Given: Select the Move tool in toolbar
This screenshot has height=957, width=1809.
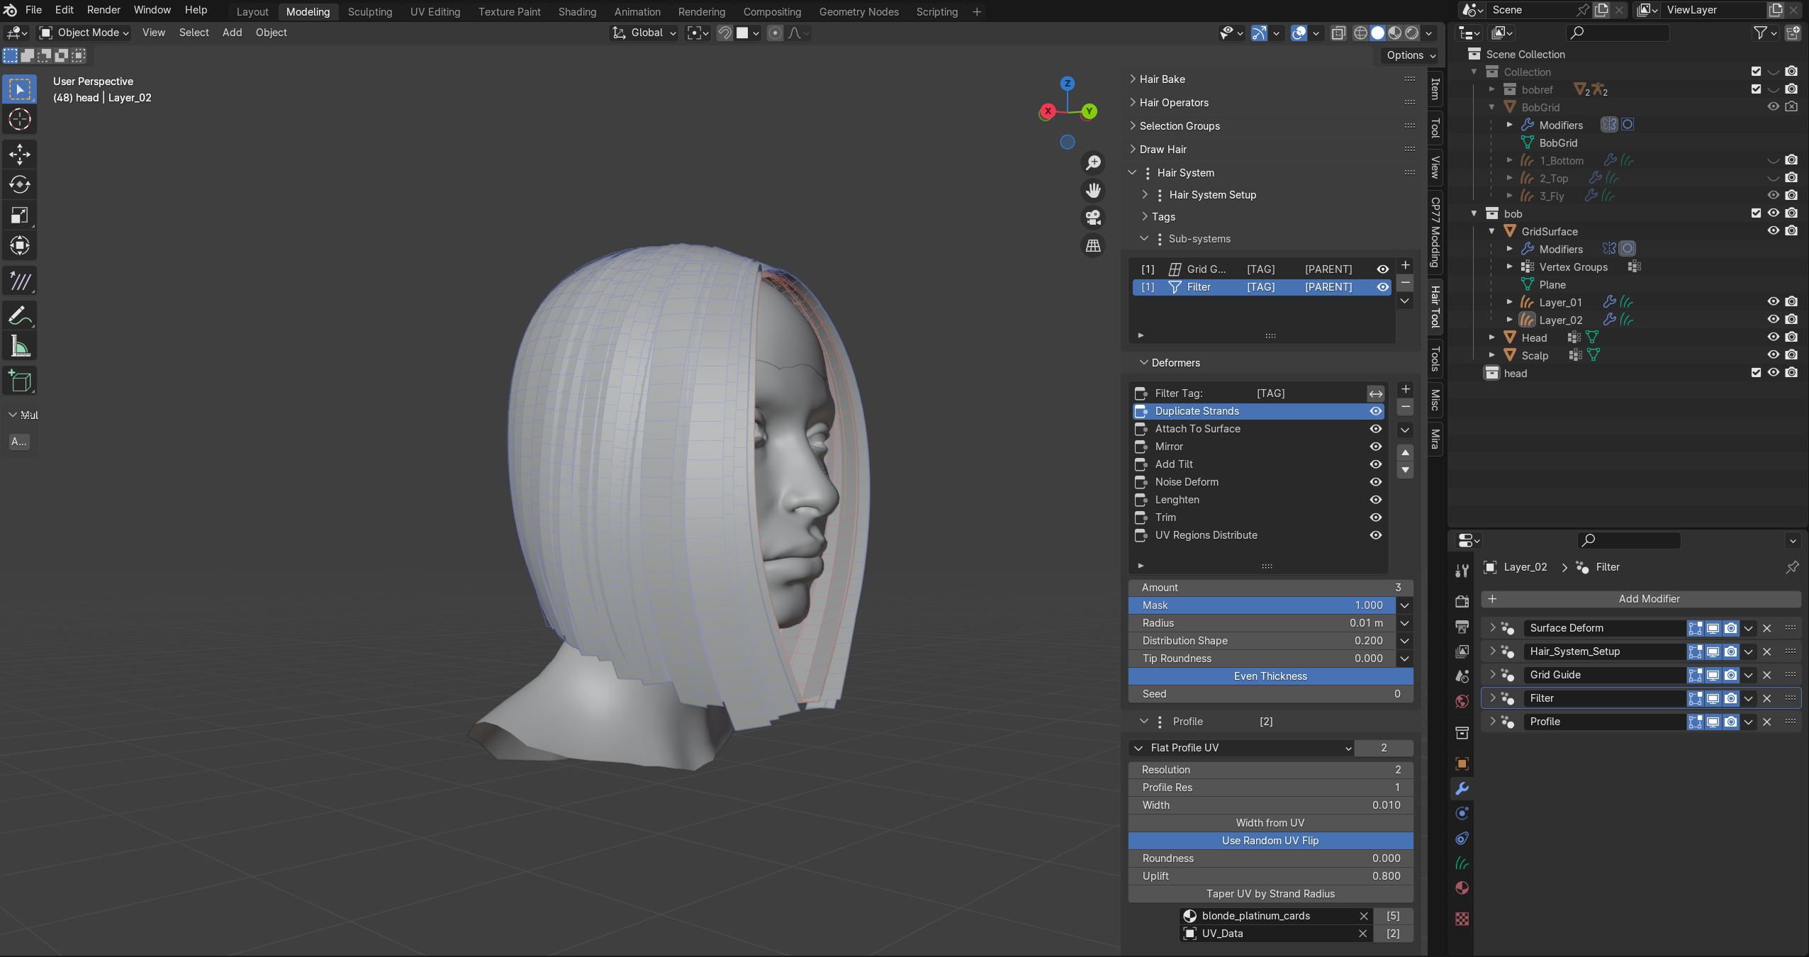Looking at the screenshot, I should 19,154.
